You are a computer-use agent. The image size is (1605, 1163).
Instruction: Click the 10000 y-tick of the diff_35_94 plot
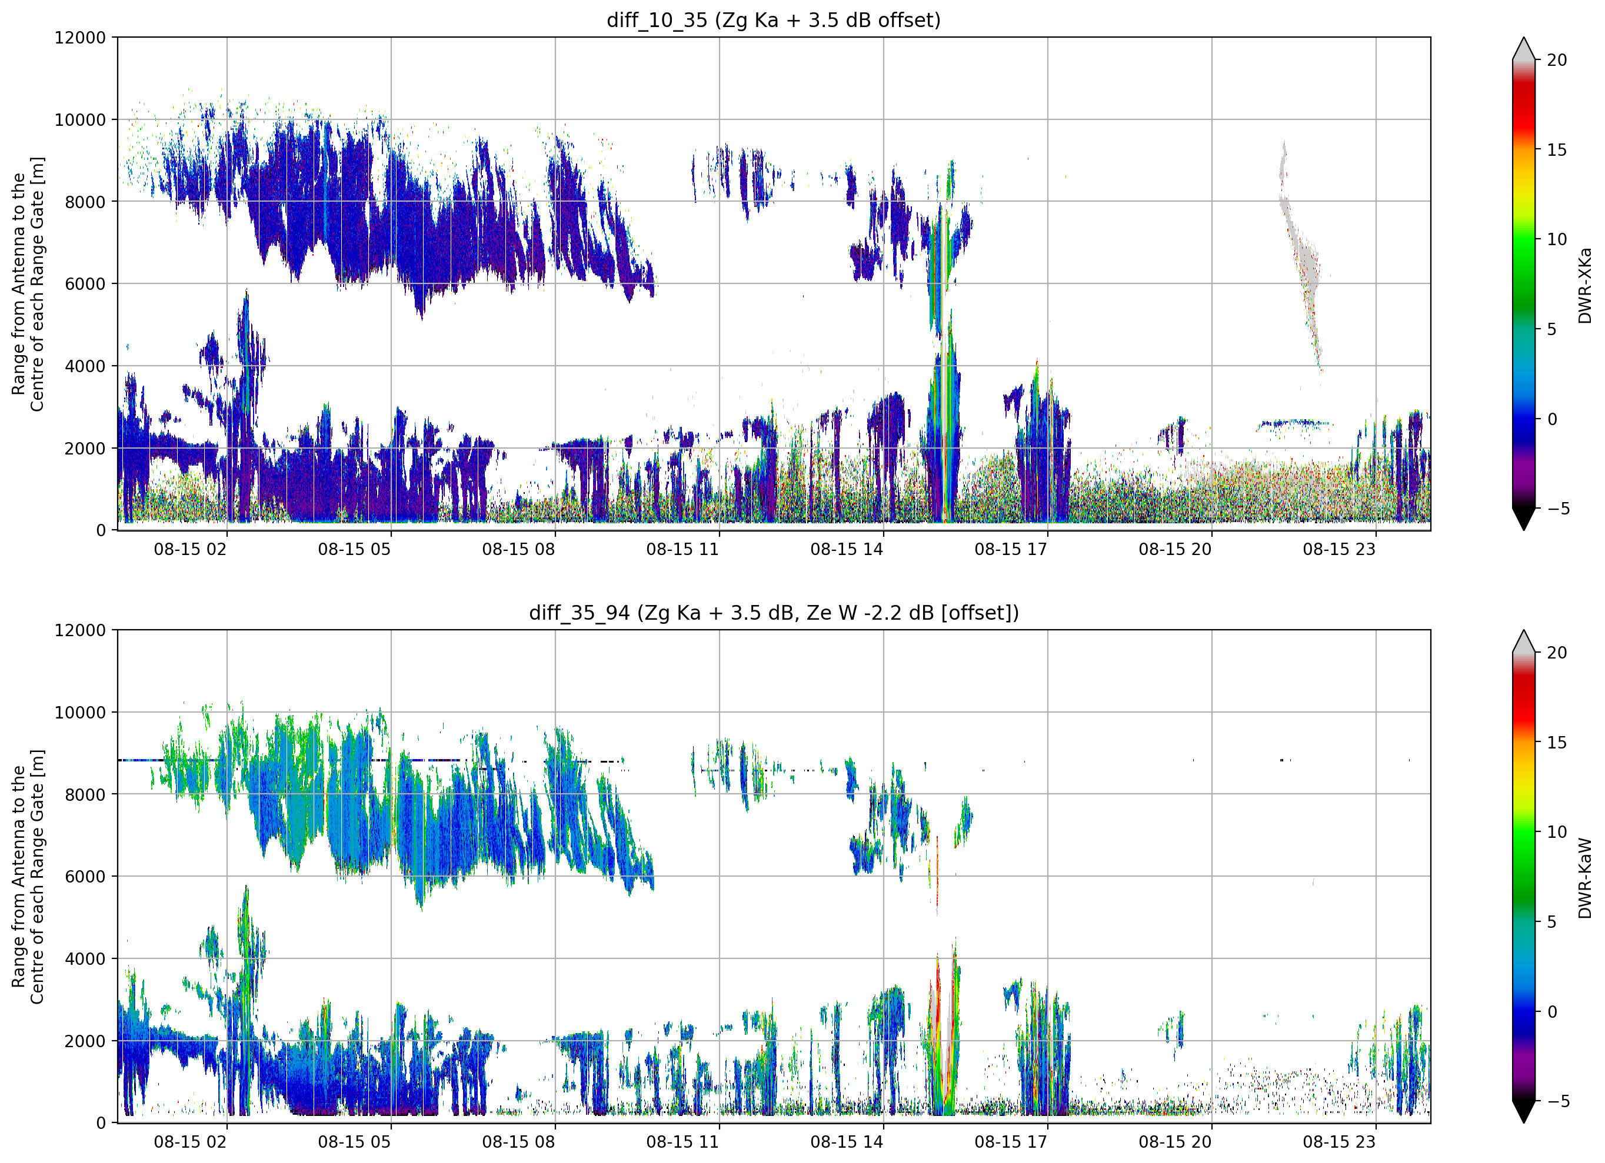80,713
